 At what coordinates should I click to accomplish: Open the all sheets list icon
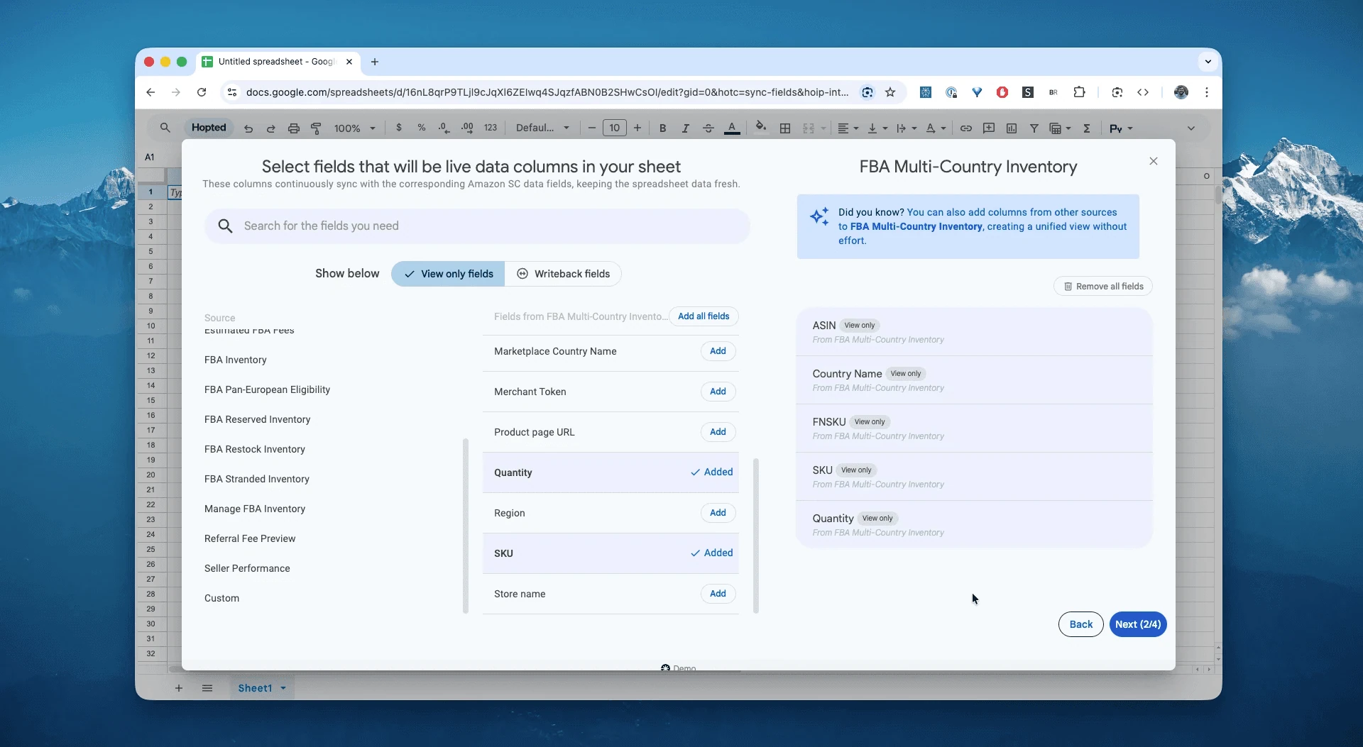[x=207, y=688]
